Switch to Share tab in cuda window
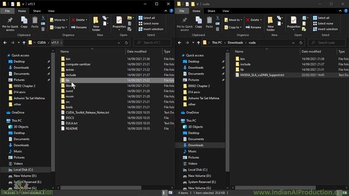 (x=212, y=11)
